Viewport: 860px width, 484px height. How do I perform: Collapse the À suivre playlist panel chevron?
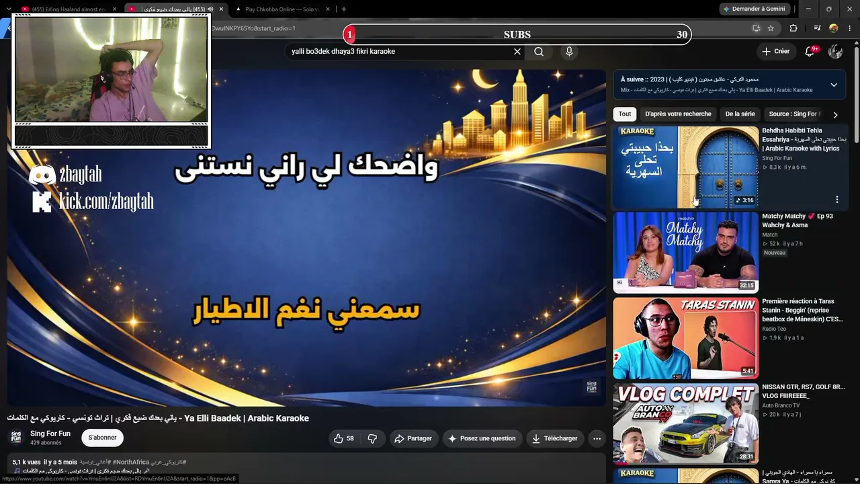click(x=834, y=85)
